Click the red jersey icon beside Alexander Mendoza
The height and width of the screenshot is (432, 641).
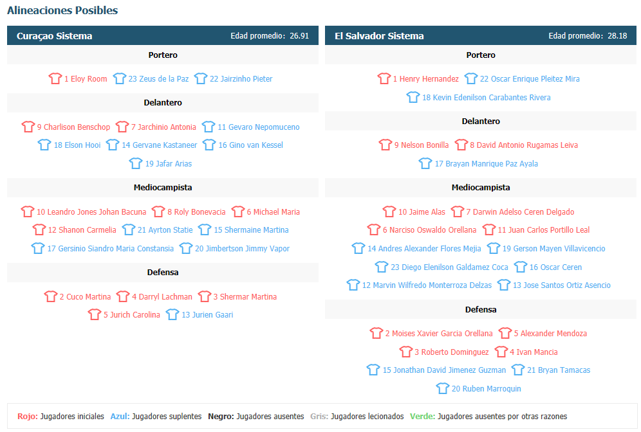point(505,333)
